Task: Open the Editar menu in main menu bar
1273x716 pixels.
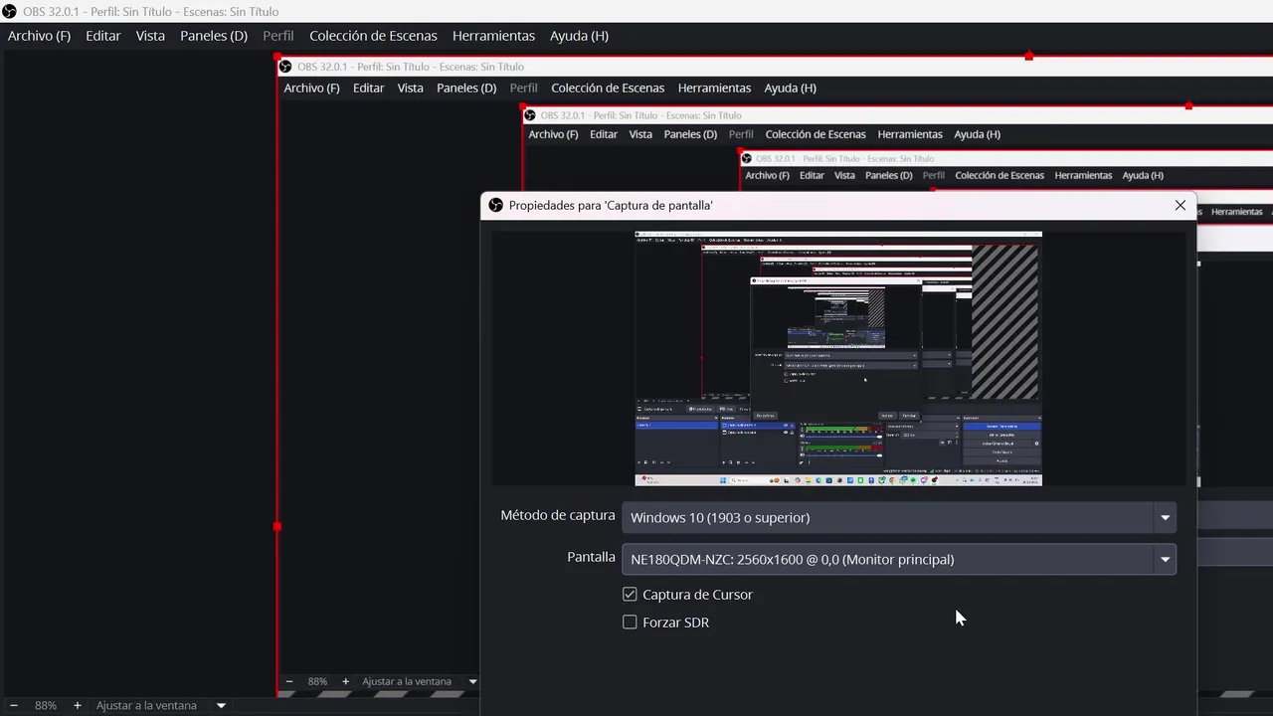Action: 103,36
